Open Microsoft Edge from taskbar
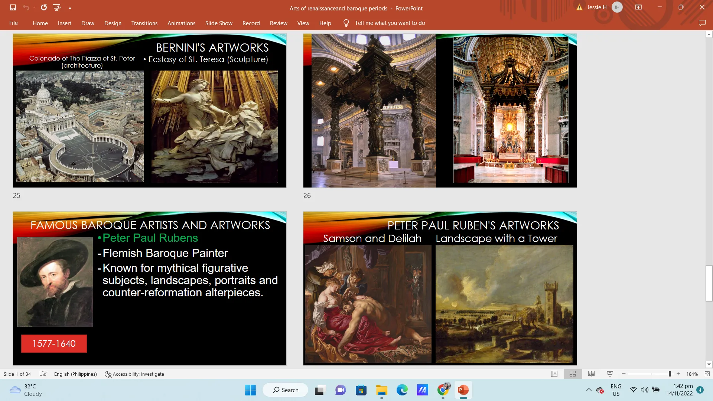Image resolution: width=713 pixels, height=401 pixels. point(402,390)
